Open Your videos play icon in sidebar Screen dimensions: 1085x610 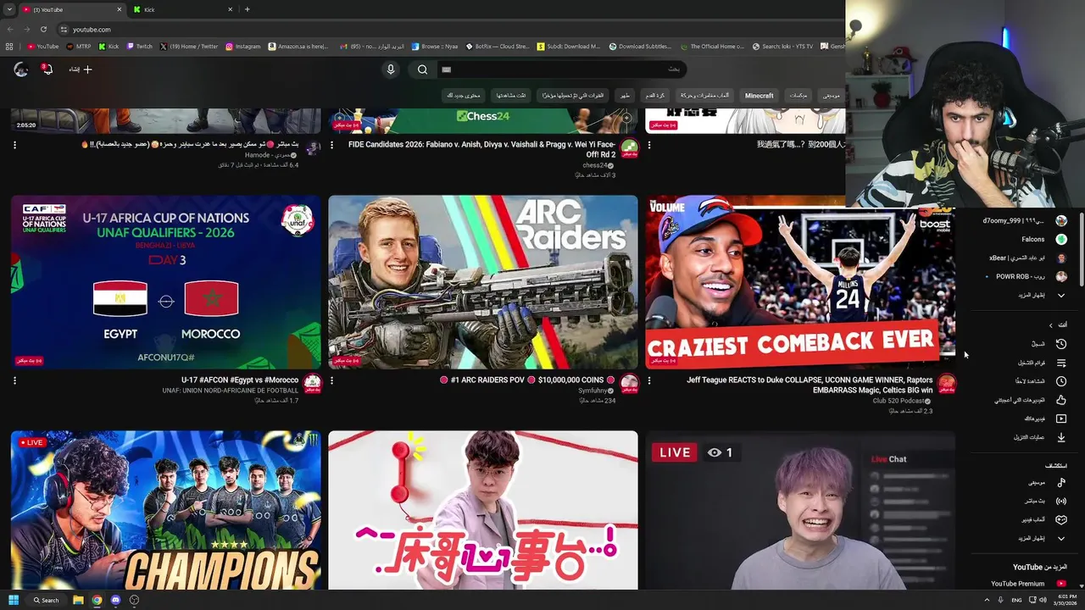click(x=1061, y=419)
